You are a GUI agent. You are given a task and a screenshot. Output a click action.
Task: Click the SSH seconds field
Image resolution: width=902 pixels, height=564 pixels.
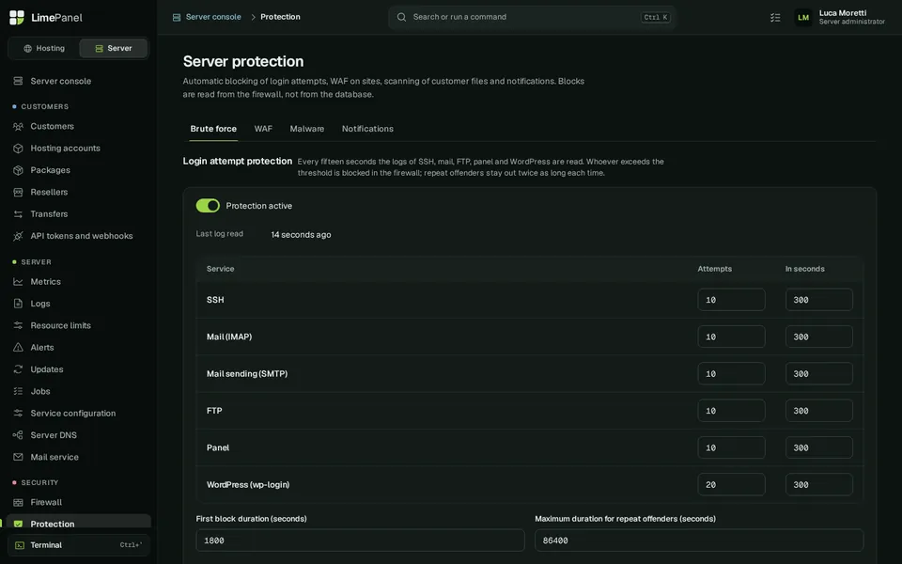pyautogui.click(x=819, y=300)
